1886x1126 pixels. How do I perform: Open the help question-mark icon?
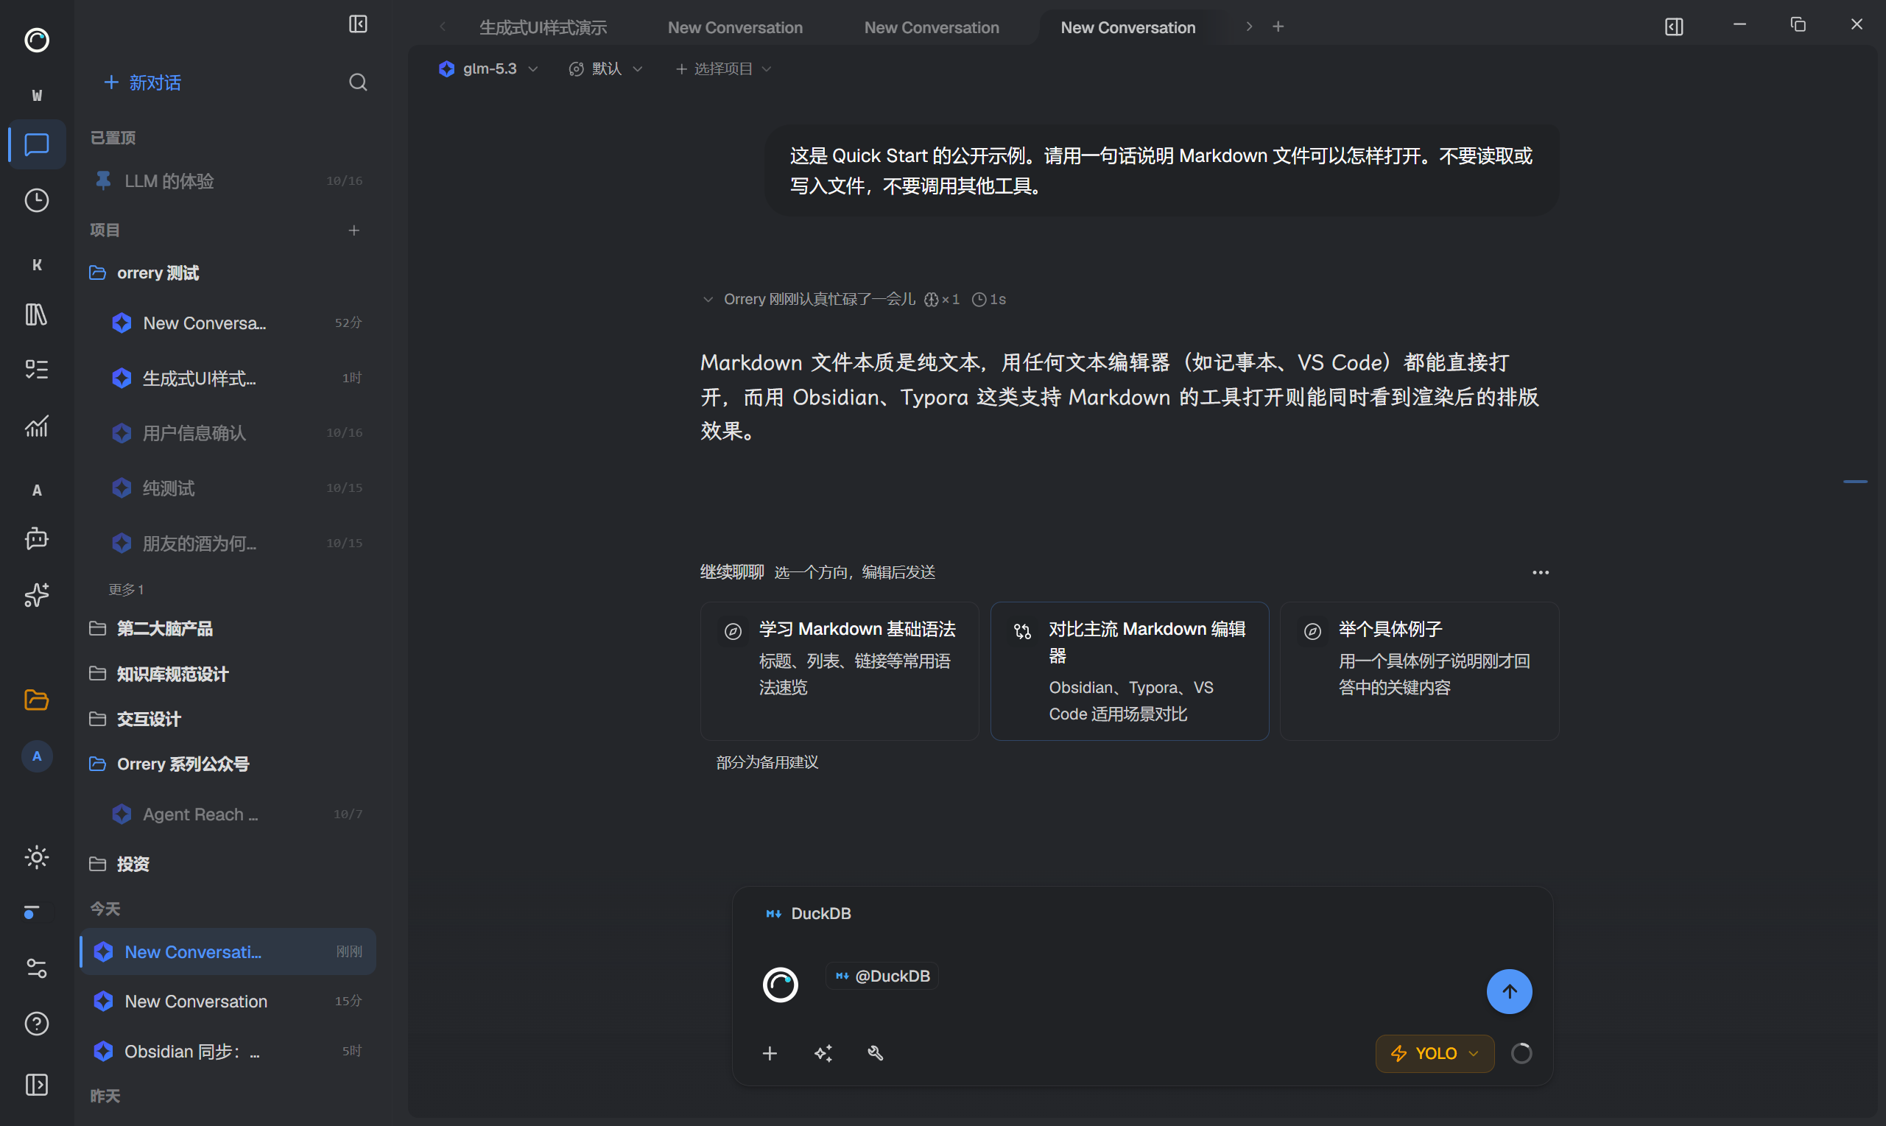36,1024
